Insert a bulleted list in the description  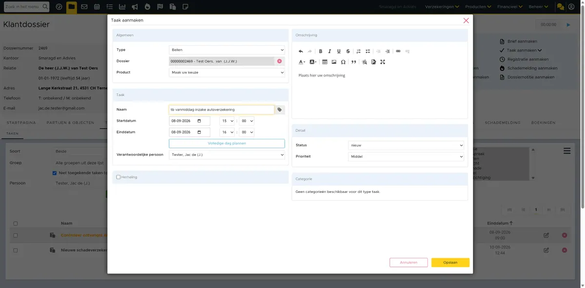pos(368,51)
